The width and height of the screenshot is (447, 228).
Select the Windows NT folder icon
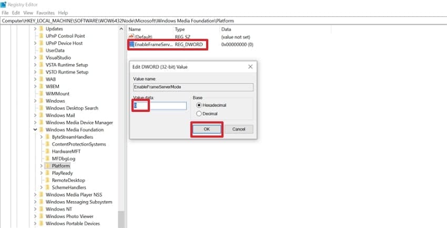coord(41,209)
